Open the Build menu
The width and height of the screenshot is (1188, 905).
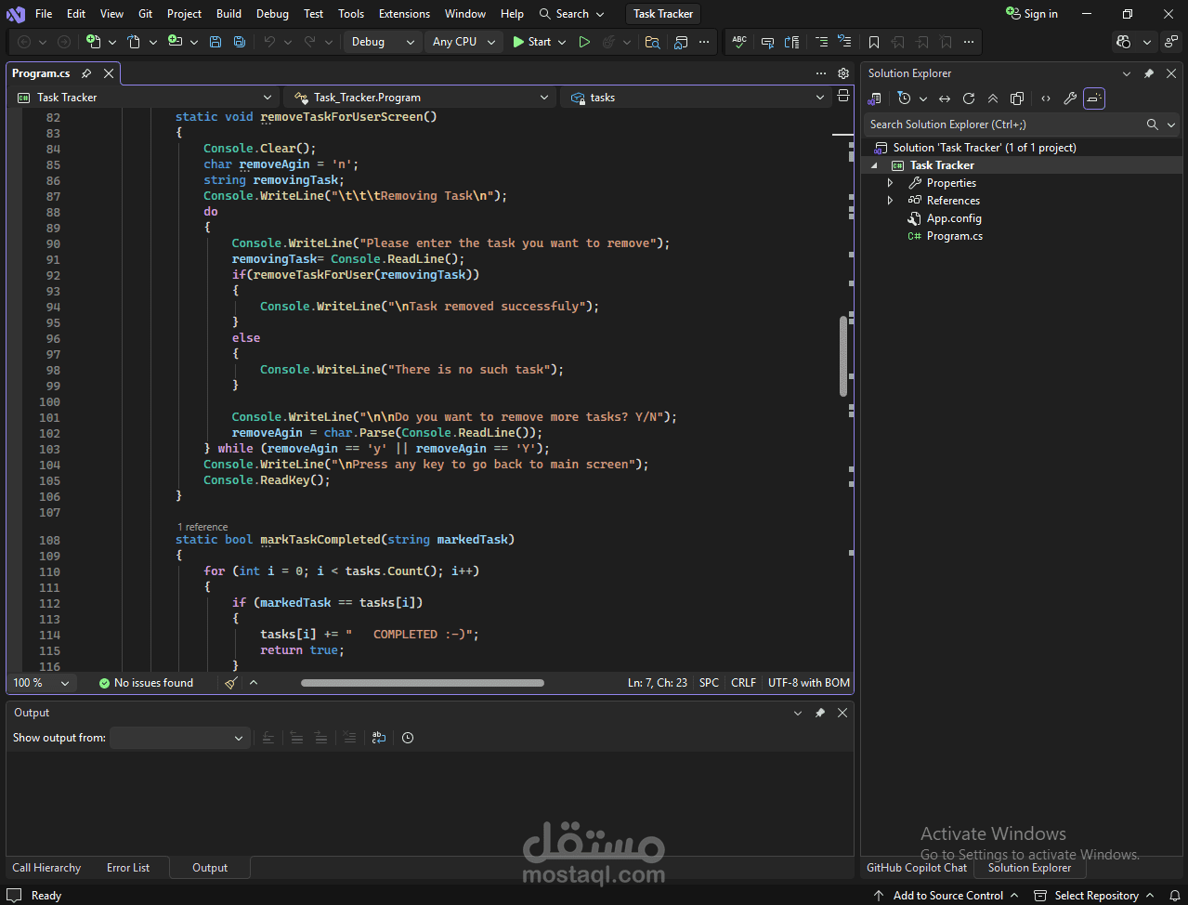pyautogui.click(x=228, y=14)
